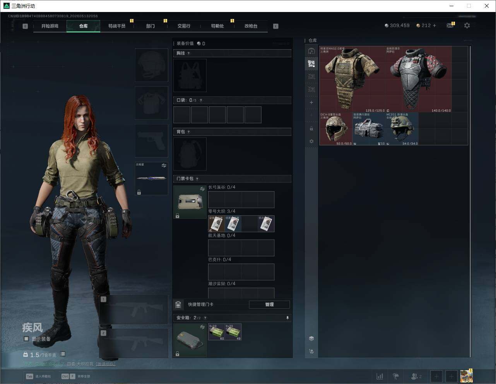496x384 pixels.
Task: Open the friends list icon showing 2
Action: [416, 376]
